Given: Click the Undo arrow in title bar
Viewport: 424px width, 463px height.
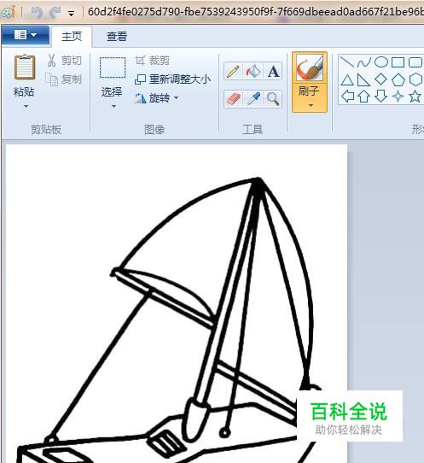Looking at the screenshot, I should coord(37,13).
